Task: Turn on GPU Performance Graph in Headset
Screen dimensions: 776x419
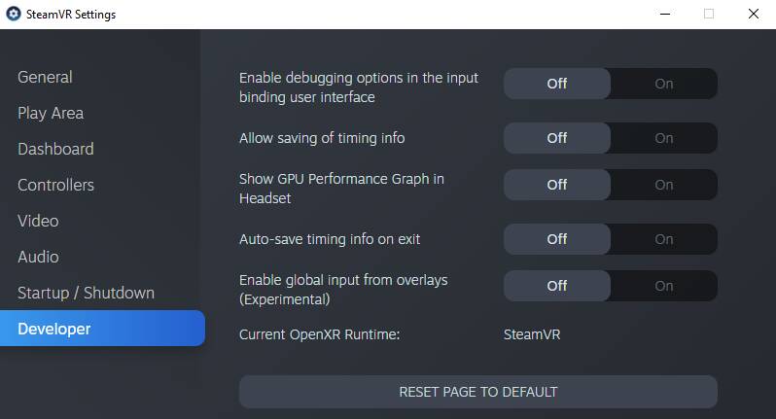Action: [664, 185]
